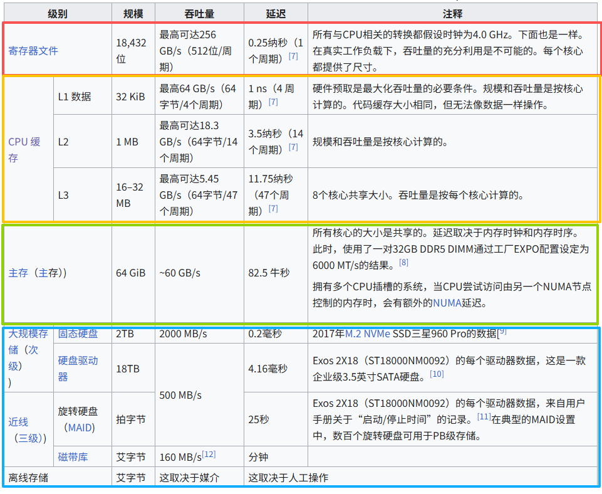Select the 最高可达18.3 GB/s throughput cell
The image size is (602, 494).
tap(199, 142)
